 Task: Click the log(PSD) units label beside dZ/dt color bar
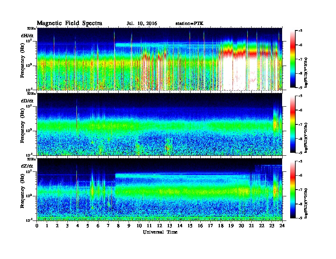pos(306,203)
